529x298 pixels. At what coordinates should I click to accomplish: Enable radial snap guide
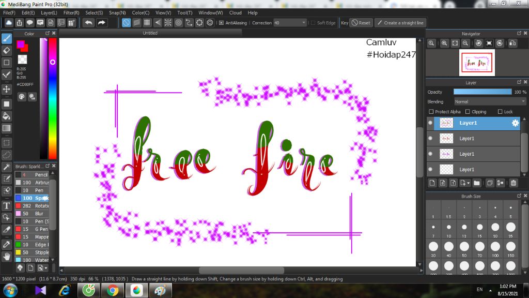point(168,23)
